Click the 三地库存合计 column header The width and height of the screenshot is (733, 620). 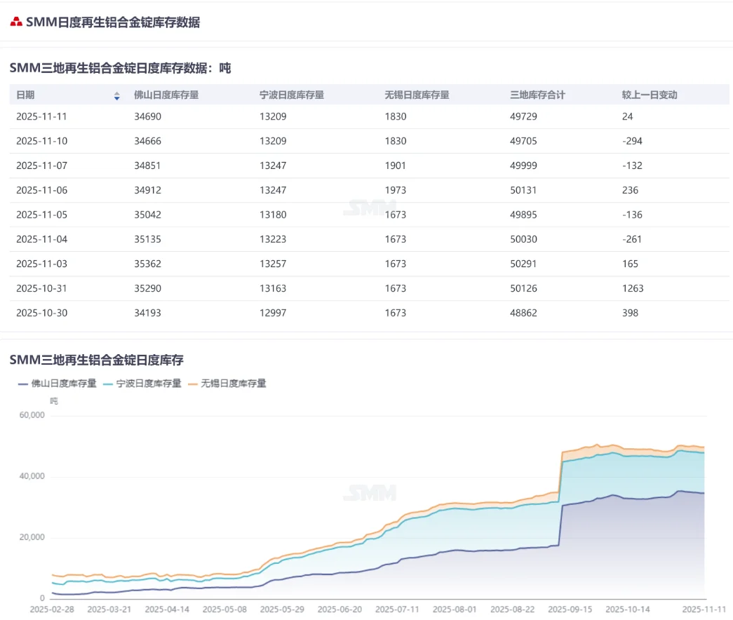click(537, 95)
